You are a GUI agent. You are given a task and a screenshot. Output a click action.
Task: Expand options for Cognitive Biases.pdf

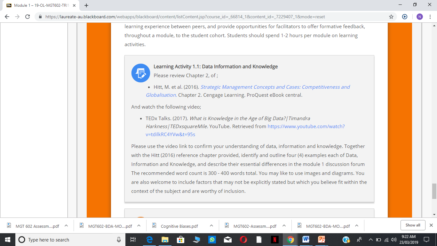[x=211, y=225]
